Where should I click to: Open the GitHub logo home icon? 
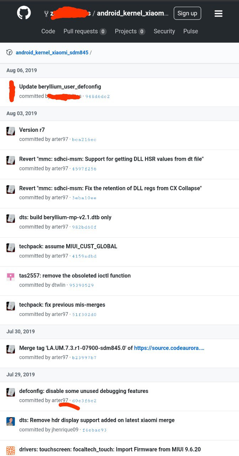(24, 13)
